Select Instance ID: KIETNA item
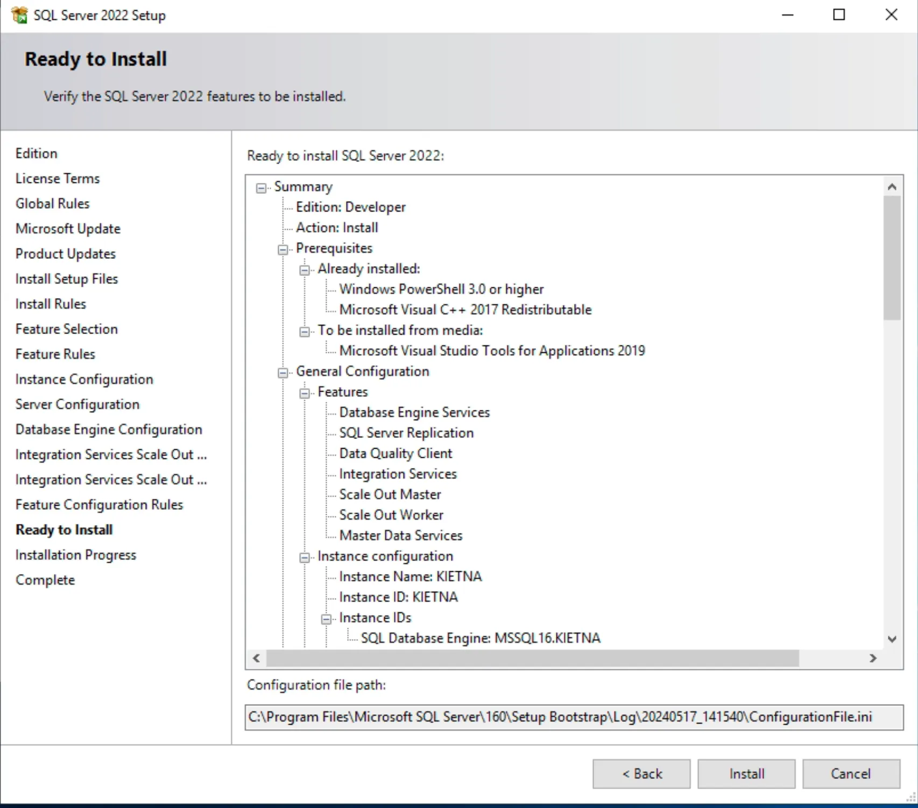Viewport: 918px width, 808px height. coord(398,597)
